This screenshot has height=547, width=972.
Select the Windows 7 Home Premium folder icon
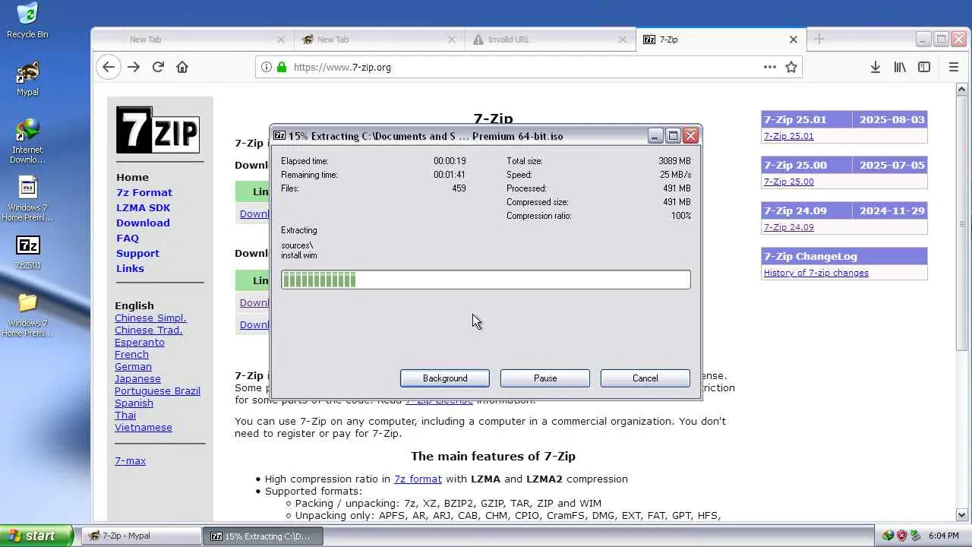click(27, 315)
